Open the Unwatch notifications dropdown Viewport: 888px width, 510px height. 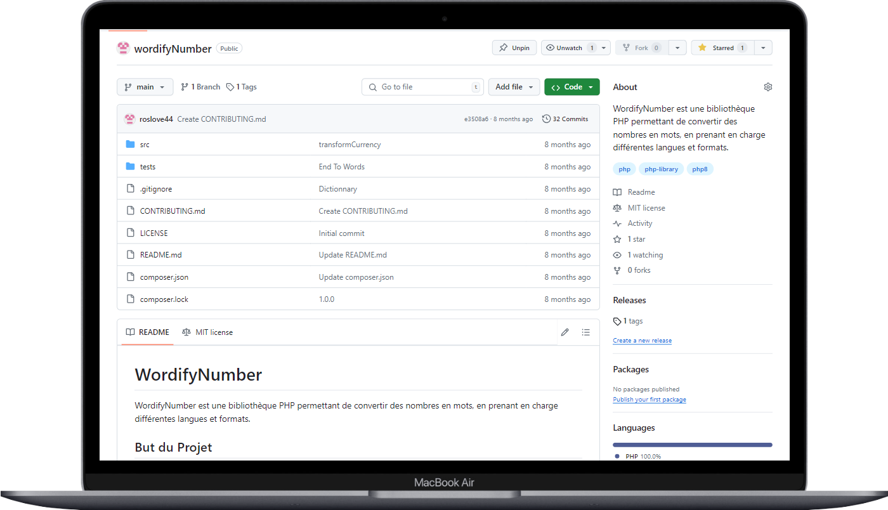click(576, 48)
